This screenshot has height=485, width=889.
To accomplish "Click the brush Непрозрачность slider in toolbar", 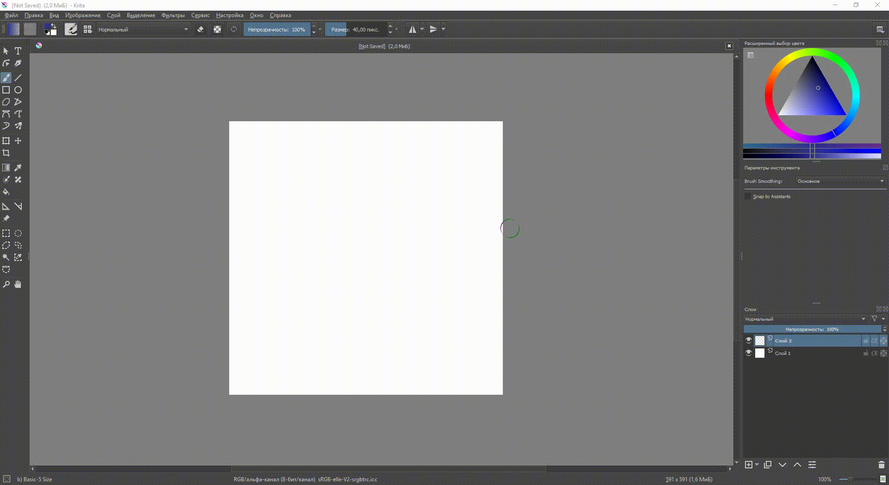I will pyautogui.click(x=277, y=30).
